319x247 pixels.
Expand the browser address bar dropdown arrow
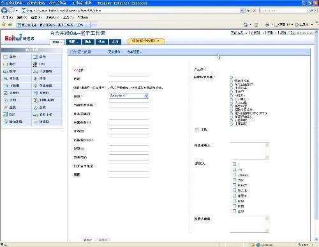(x=242, y=10)
